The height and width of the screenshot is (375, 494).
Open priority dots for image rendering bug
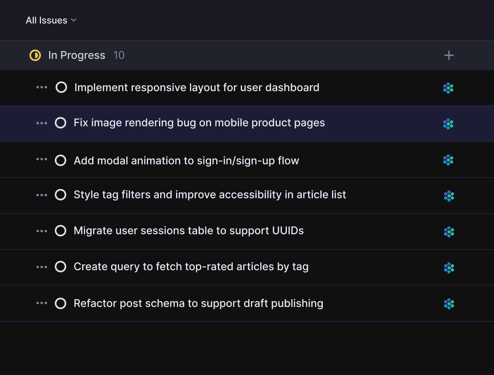click(x=42, y=123)
